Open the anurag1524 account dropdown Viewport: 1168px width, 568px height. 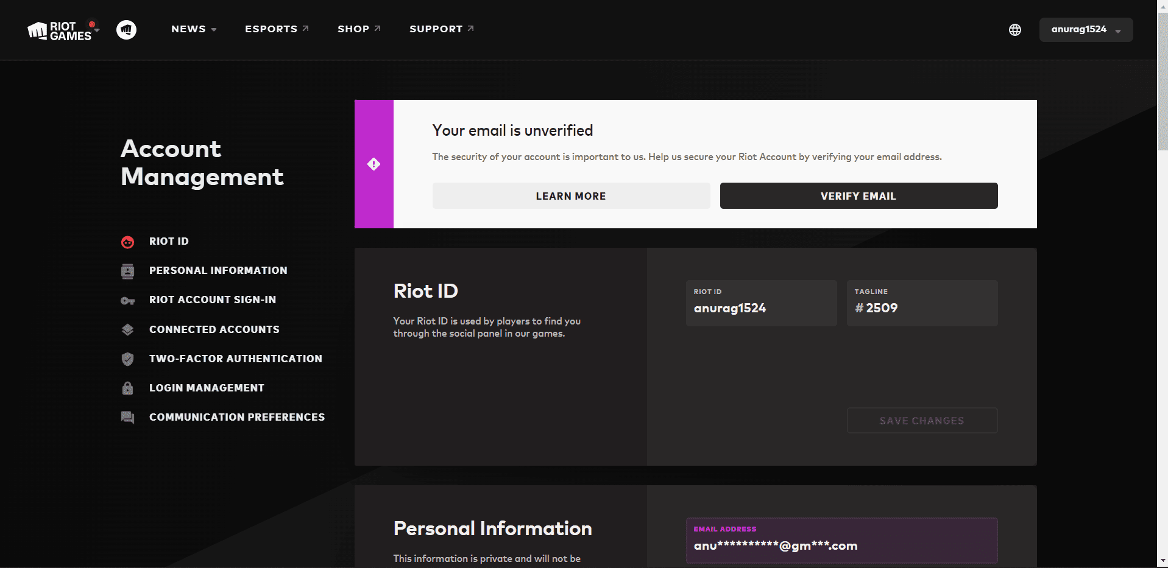[x=1085, y=30]
